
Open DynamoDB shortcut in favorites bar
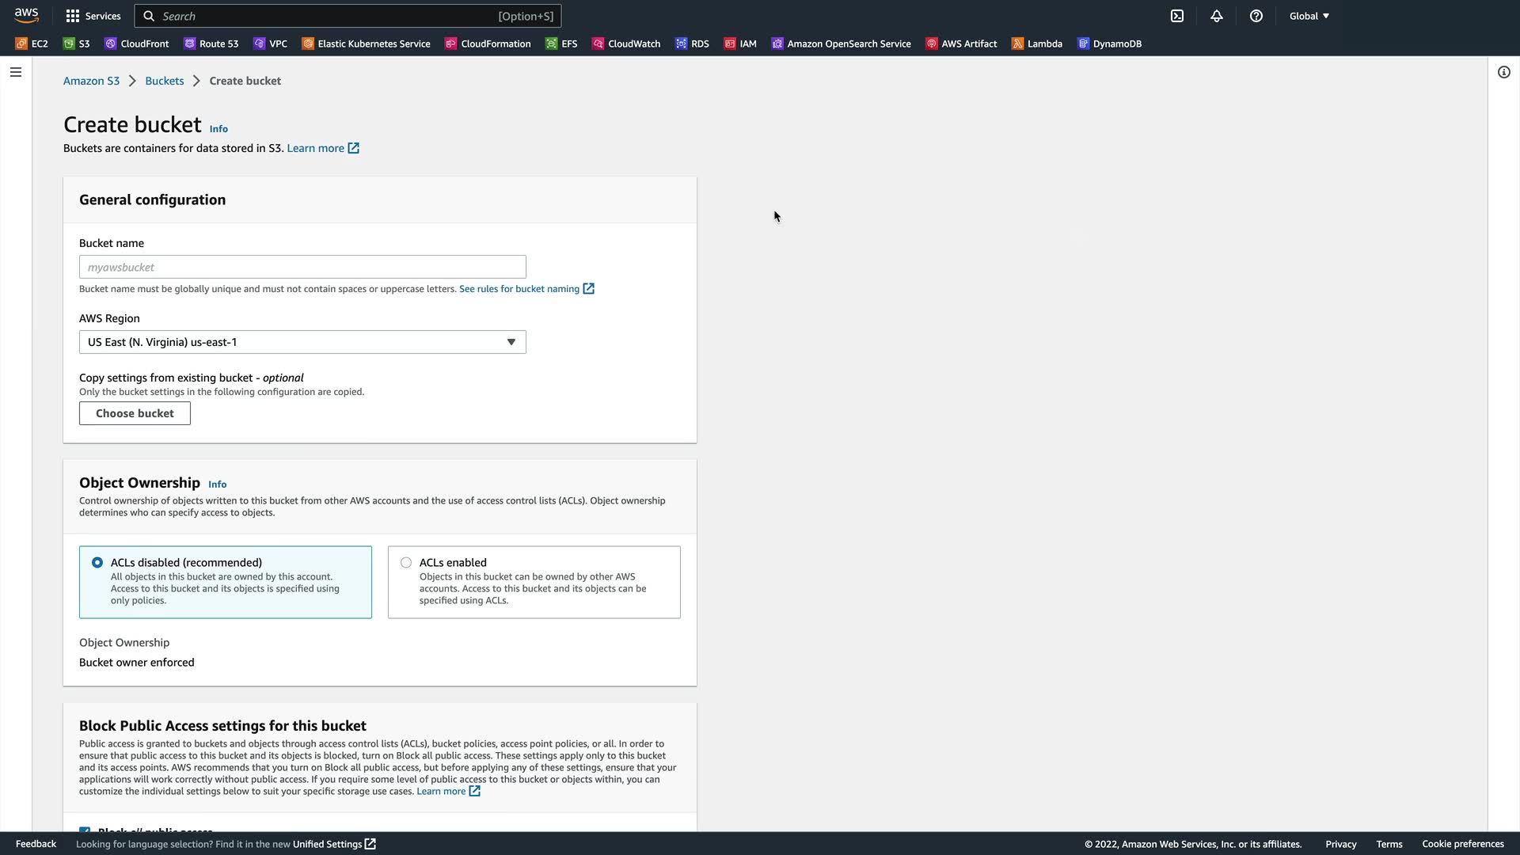tap(1109, 44)
